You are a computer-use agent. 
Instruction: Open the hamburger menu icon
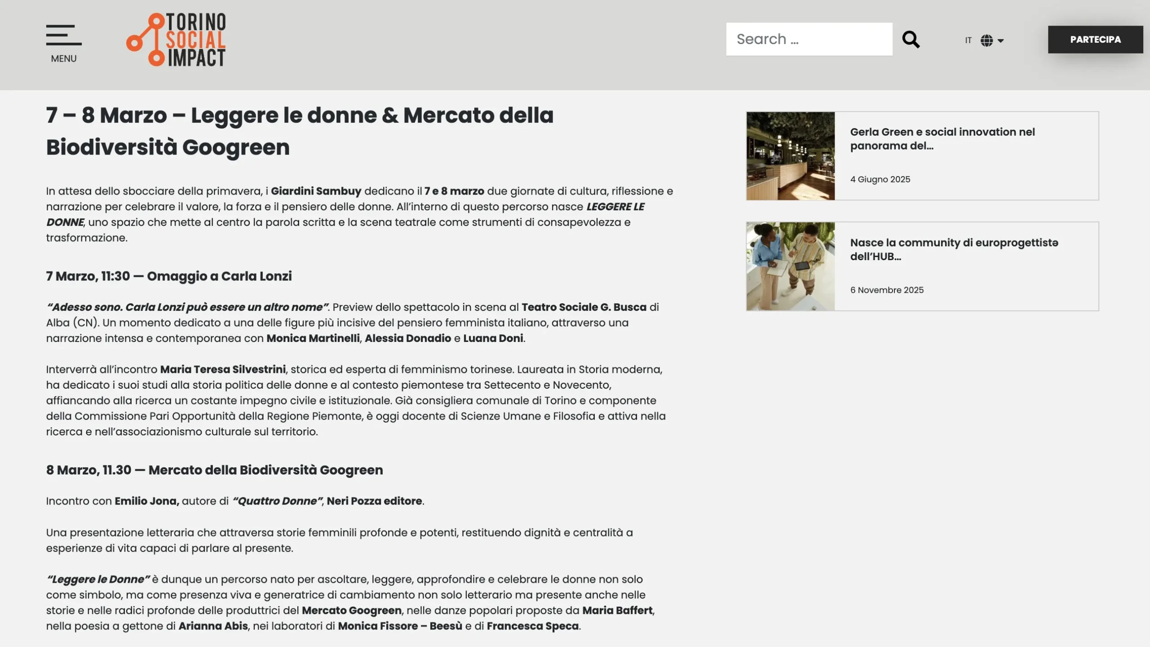click(x=63, y=35)
